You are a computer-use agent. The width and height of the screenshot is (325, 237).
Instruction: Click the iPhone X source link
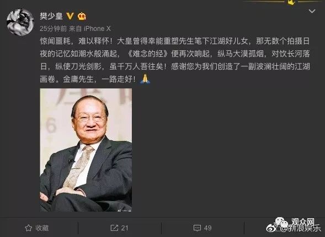pos(97,28)
